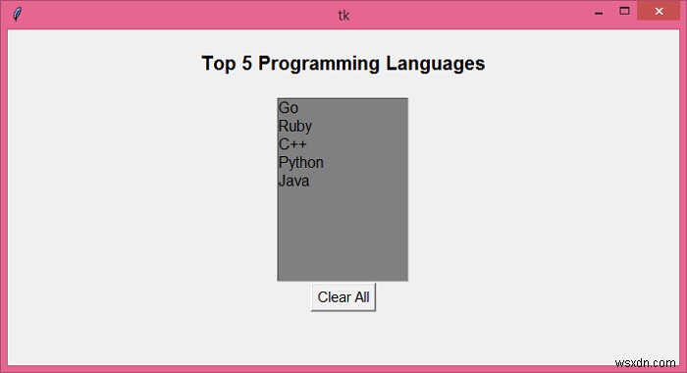Image resolution: width=687 pixels, height=373 pixels.
Task: Choose the C++ list entry
Action: (343, 144)
